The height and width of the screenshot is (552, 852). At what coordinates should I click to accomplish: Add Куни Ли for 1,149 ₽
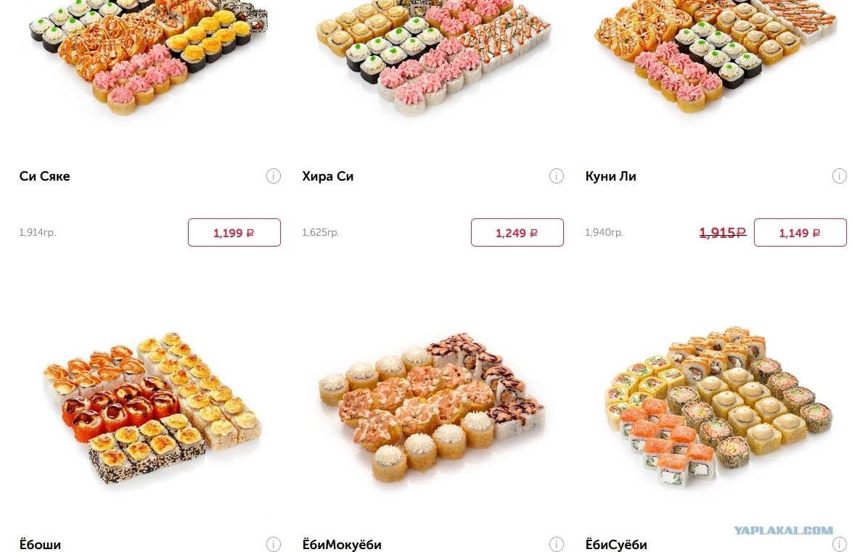pyautogui.click(x=800, y=233)
